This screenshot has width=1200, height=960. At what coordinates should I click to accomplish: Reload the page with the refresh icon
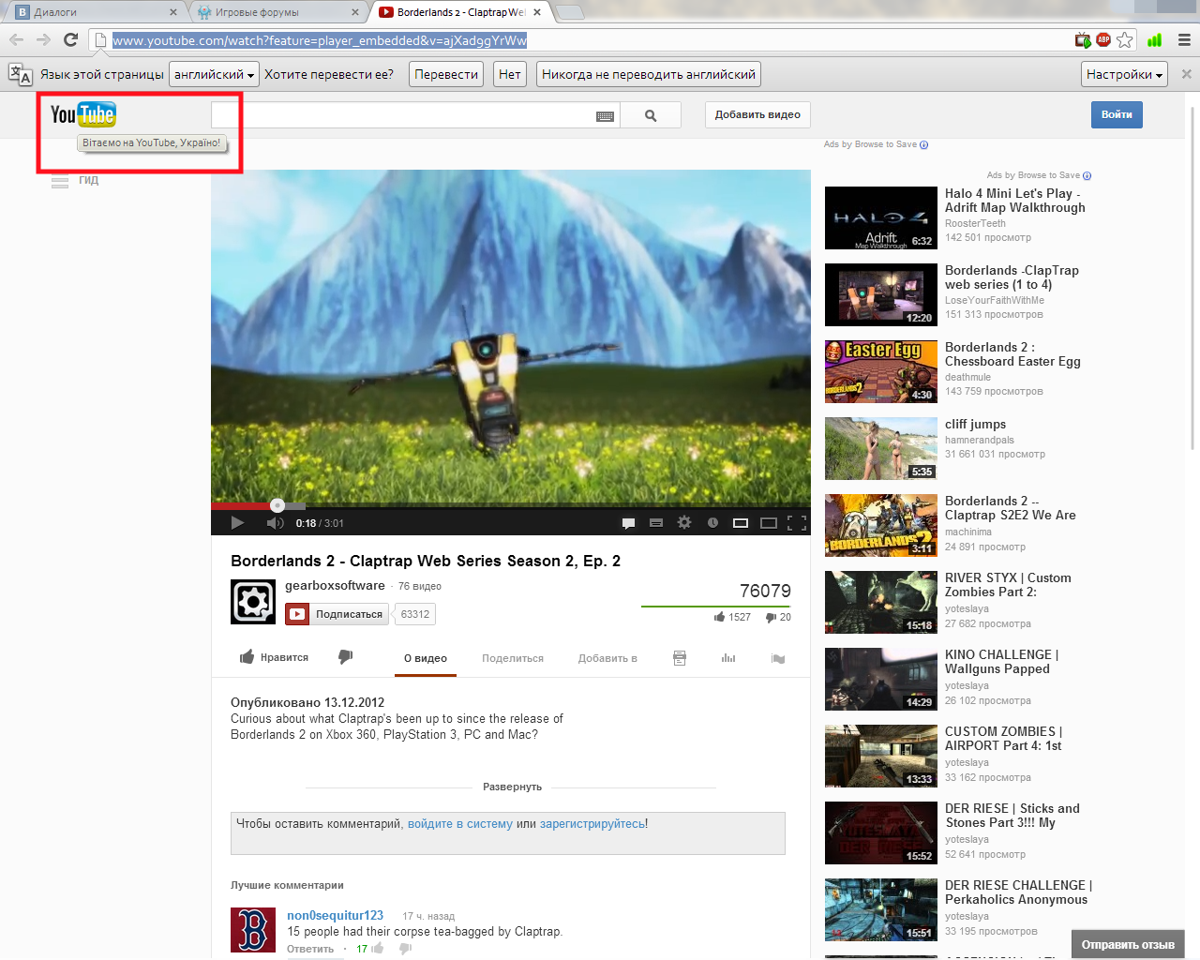pos(70,39)
